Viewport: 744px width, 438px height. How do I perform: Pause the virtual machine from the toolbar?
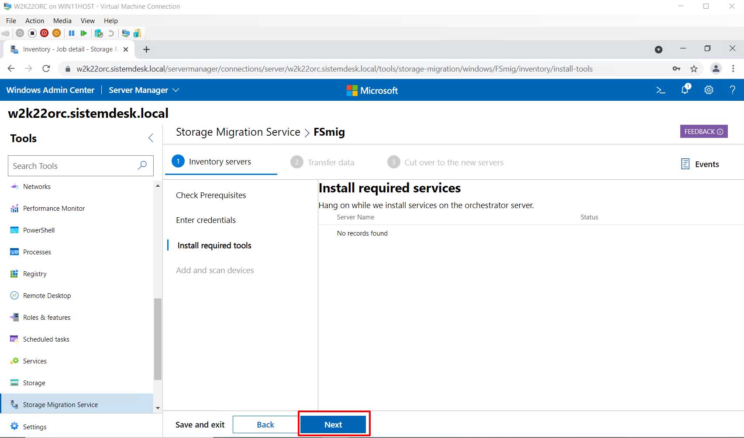click(x=72, y=33)
